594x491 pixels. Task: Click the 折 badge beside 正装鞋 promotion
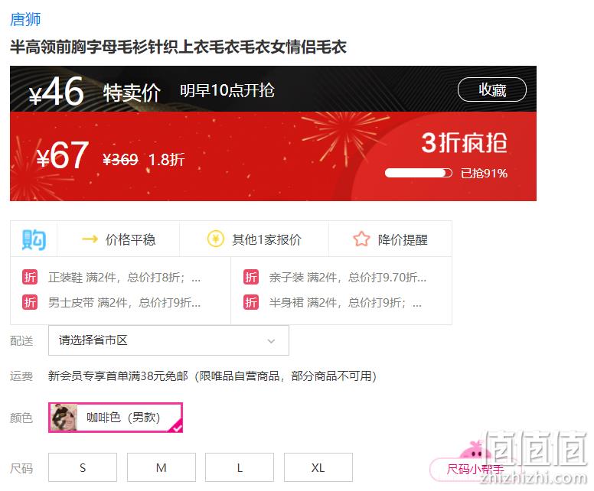point(30,277)
